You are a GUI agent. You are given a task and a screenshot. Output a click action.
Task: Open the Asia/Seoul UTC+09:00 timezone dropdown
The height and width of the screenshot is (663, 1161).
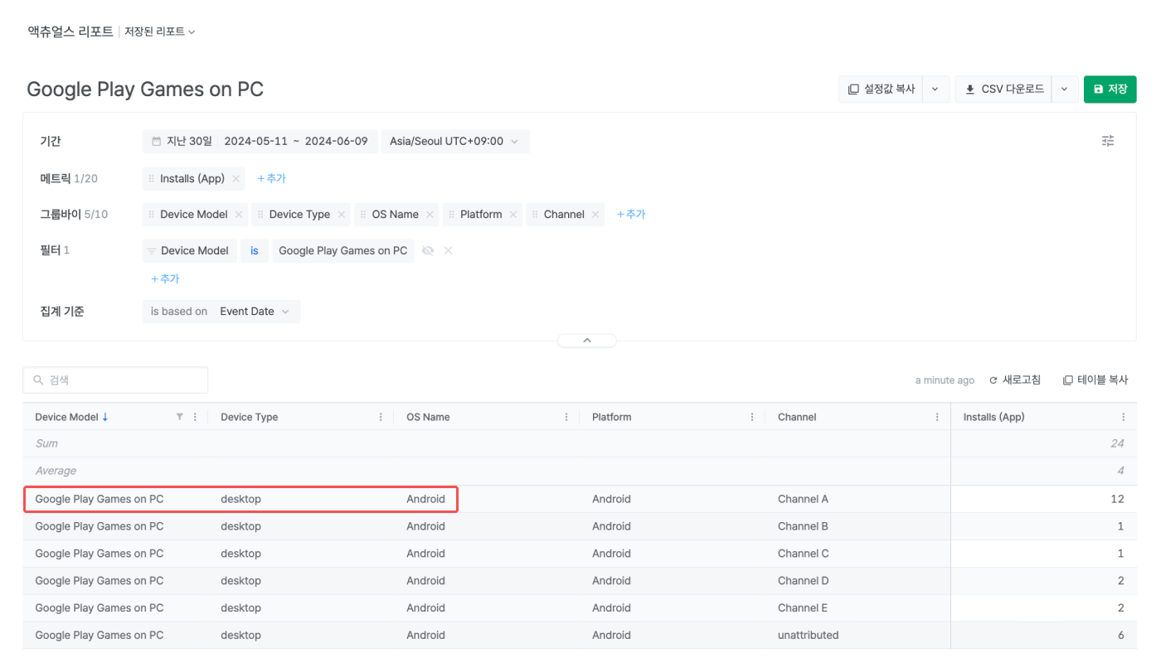tap(455, 142)
